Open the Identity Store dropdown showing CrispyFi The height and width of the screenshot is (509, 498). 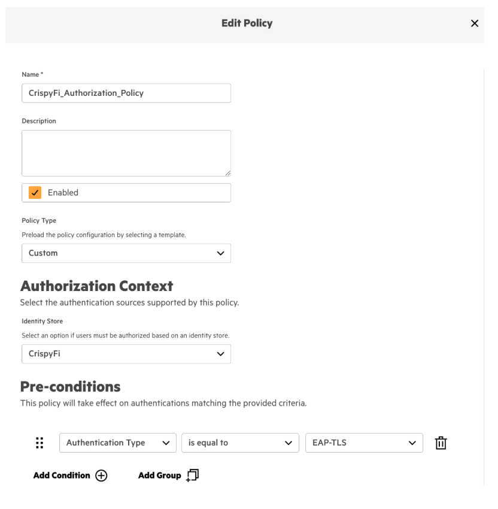pyautogui.click(x=126, y=354)
